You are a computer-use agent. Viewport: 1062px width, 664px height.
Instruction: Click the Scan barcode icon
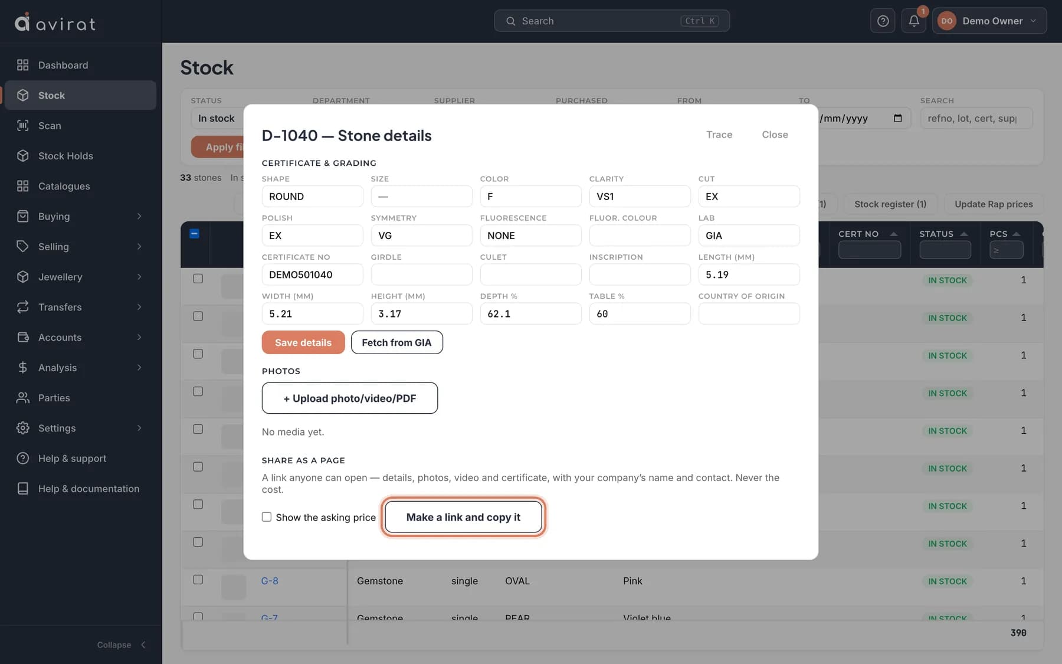point(22,125)
